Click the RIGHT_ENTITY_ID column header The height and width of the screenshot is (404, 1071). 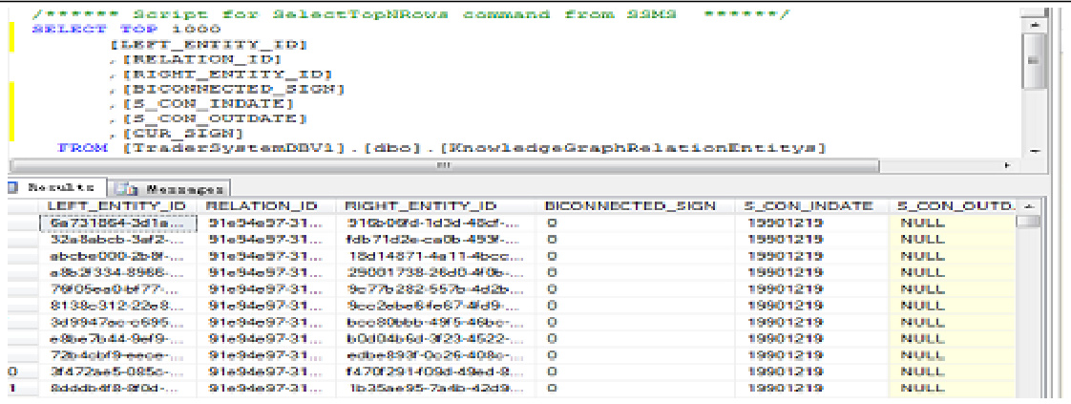pyautogui.click(x=420, y=206)
